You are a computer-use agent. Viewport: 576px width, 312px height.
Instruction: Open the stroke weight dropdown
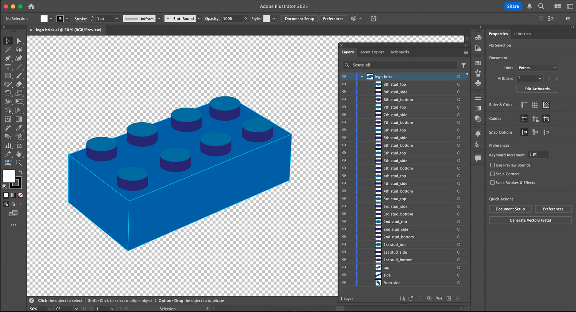117,18
